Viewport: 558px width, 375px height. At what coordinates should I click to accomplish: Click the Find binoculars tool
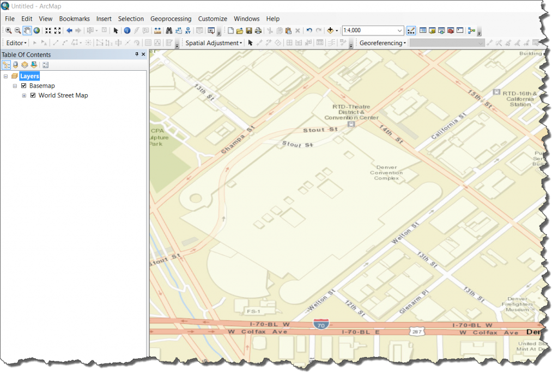(169, 30)
